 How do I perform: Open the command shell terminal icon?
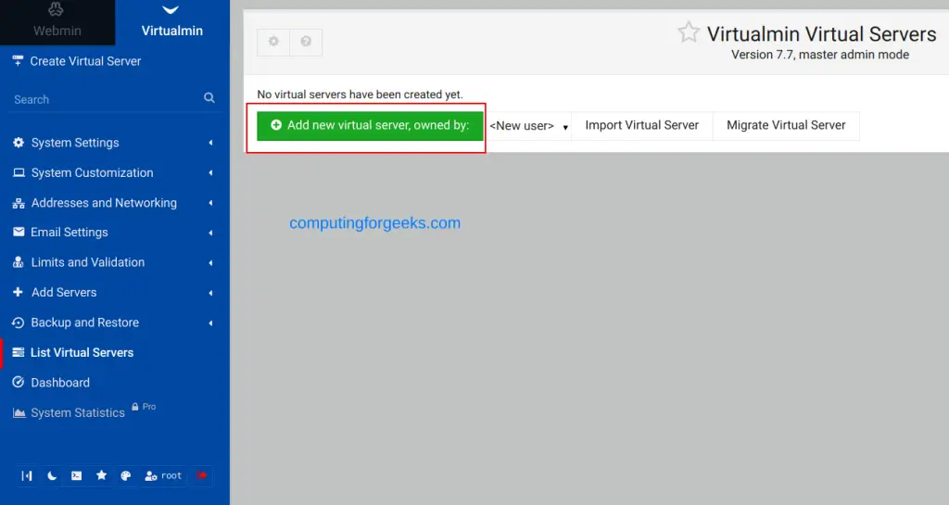click(76, 476)
